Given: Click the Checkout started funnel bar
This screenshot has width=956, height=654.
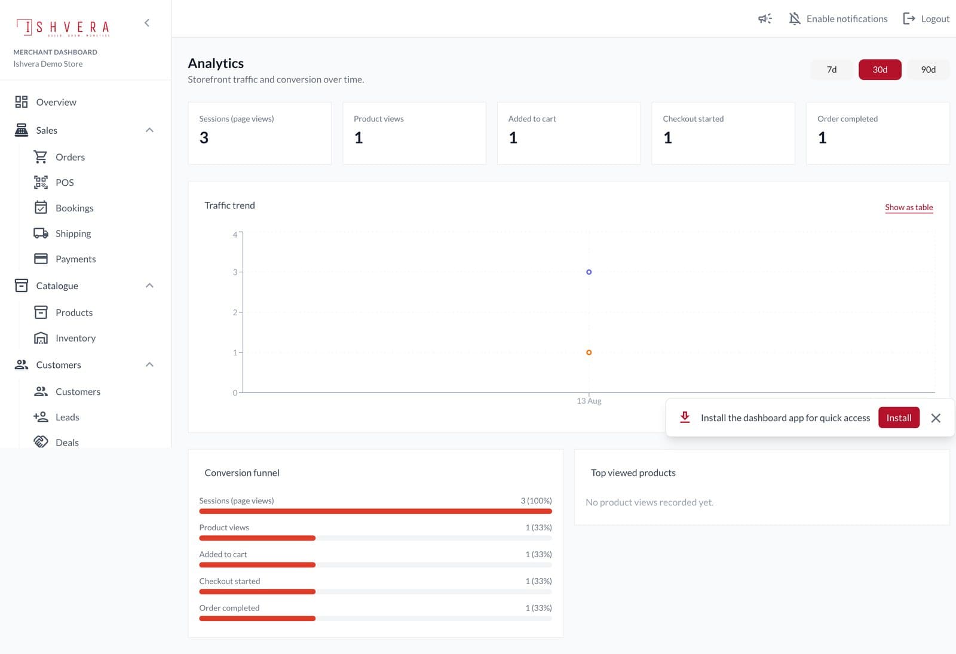Looking at the screenshot, I should (x=375, y=592).
